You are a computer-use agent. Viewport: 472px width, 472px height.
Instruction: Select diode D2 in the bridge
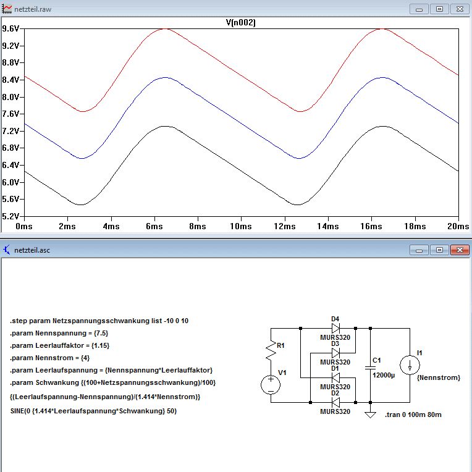(335, 402)
